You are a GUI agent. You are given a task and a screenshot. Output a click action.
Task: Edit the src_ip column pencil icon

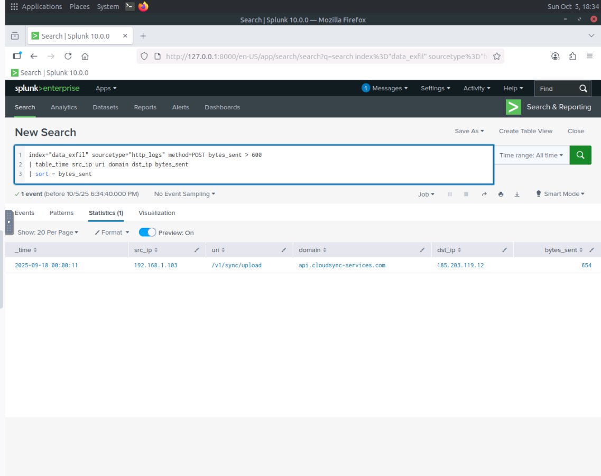(x=197, y=250)
